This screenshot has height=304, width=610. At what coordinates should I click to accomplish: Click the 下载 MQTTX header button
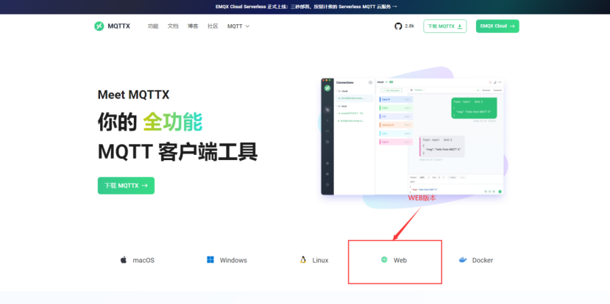444,26
